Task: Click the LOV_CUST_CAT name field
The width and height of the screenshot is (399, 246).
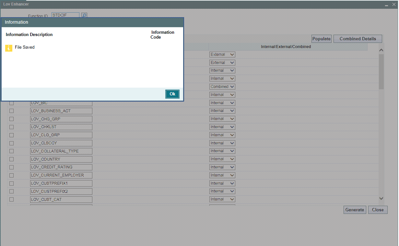Action: (61, 199)
